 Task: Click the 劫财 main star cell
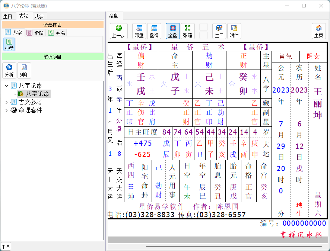point(209,61)
